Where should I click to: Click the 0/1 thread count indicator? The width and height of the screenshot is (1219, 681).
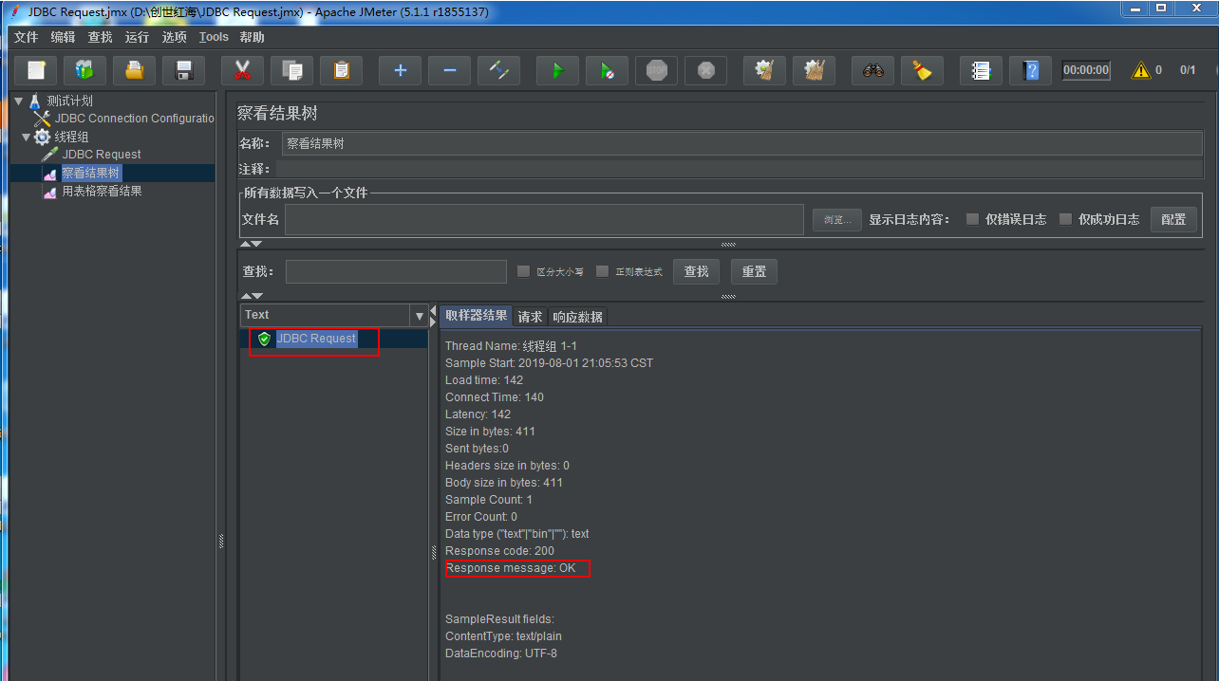(1188, 70)
